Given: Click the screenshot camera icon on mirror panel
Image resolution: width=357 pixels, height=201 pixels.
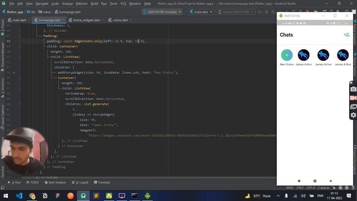Looking at the screenshot, I should pos(353,89).
